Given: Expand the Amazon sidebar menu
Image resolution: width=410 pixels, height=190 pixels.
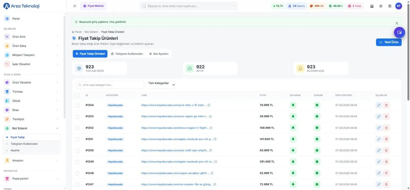Looking at the screenshot, I should click(x=31, y=160).
